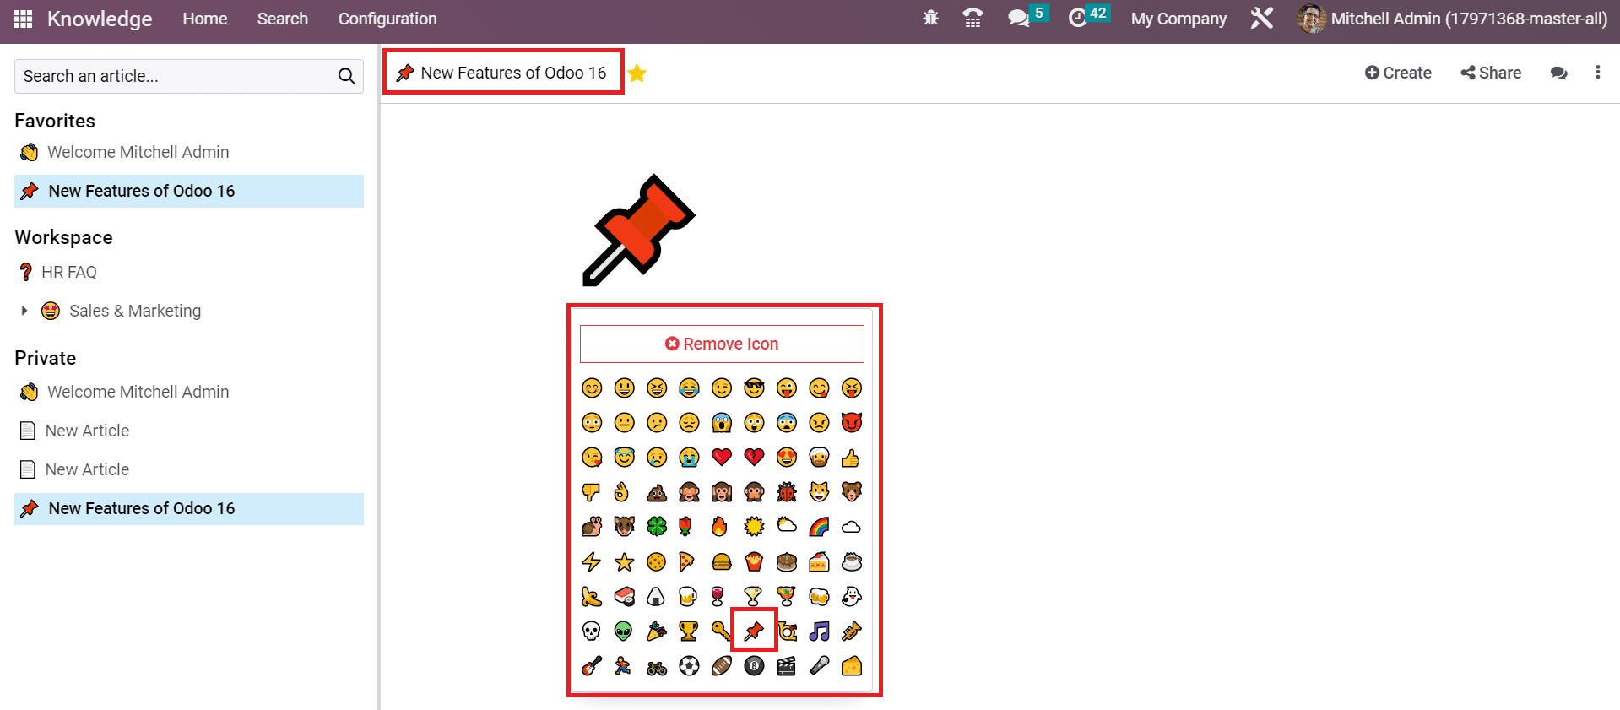Open the chatter comments icon

click(x=1559, y=73)
